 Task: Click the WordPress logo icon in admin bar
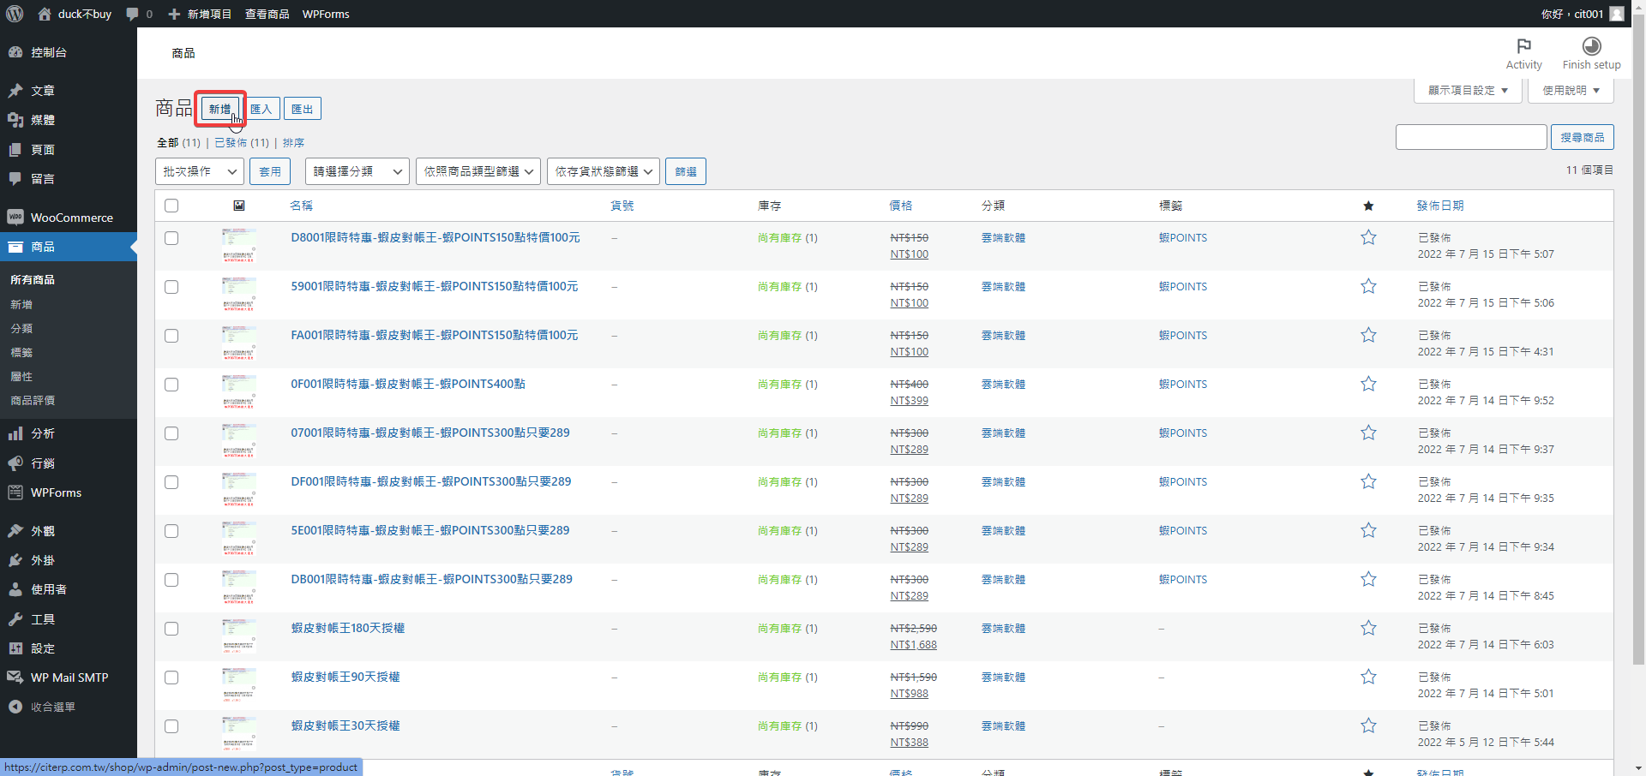click(15, 14)
